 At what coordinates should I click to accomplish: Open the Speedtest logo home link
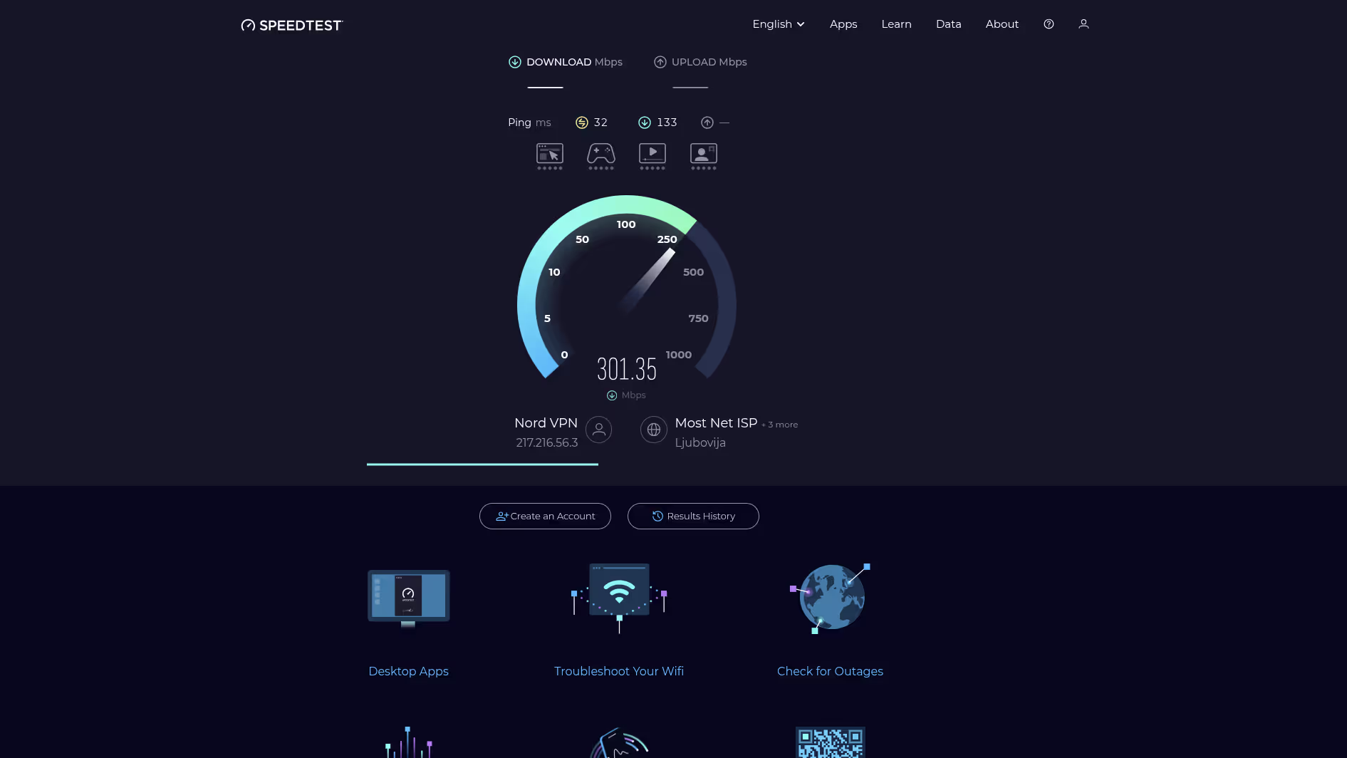point(292,25)
